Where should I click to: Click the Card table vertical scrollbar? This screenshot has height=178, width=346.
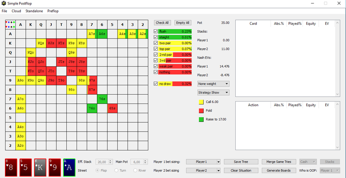click(337, 58)
